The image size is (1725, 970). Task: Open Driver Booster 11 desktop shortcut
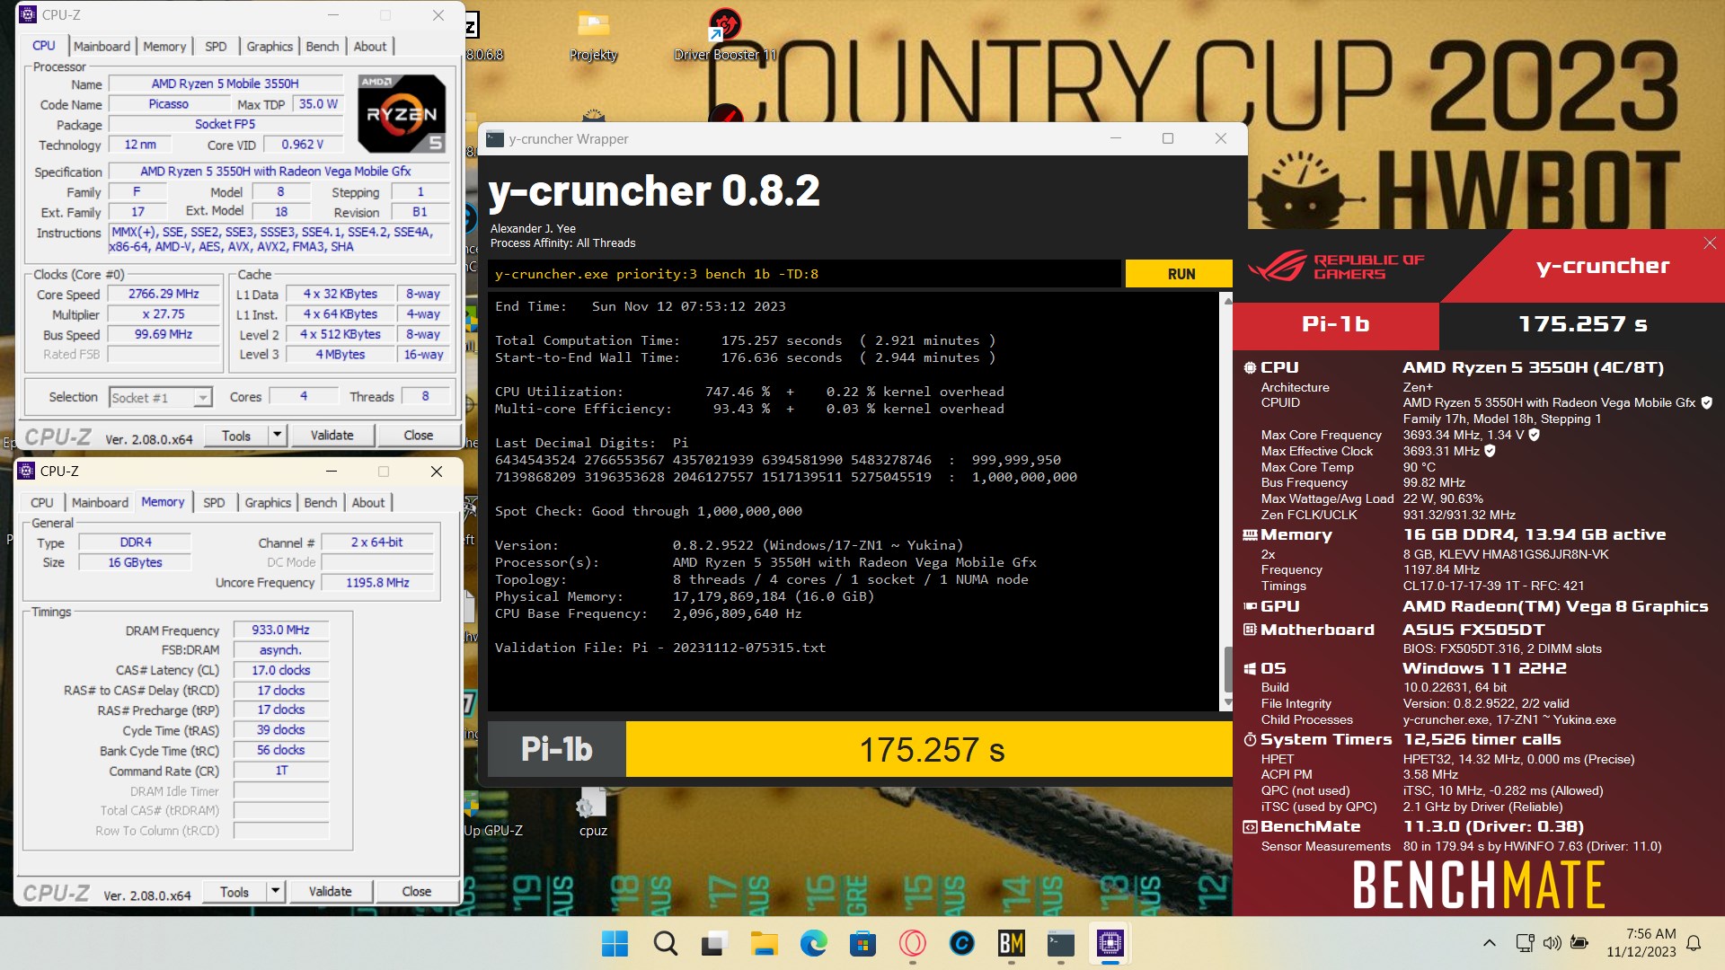coord(725,36)
